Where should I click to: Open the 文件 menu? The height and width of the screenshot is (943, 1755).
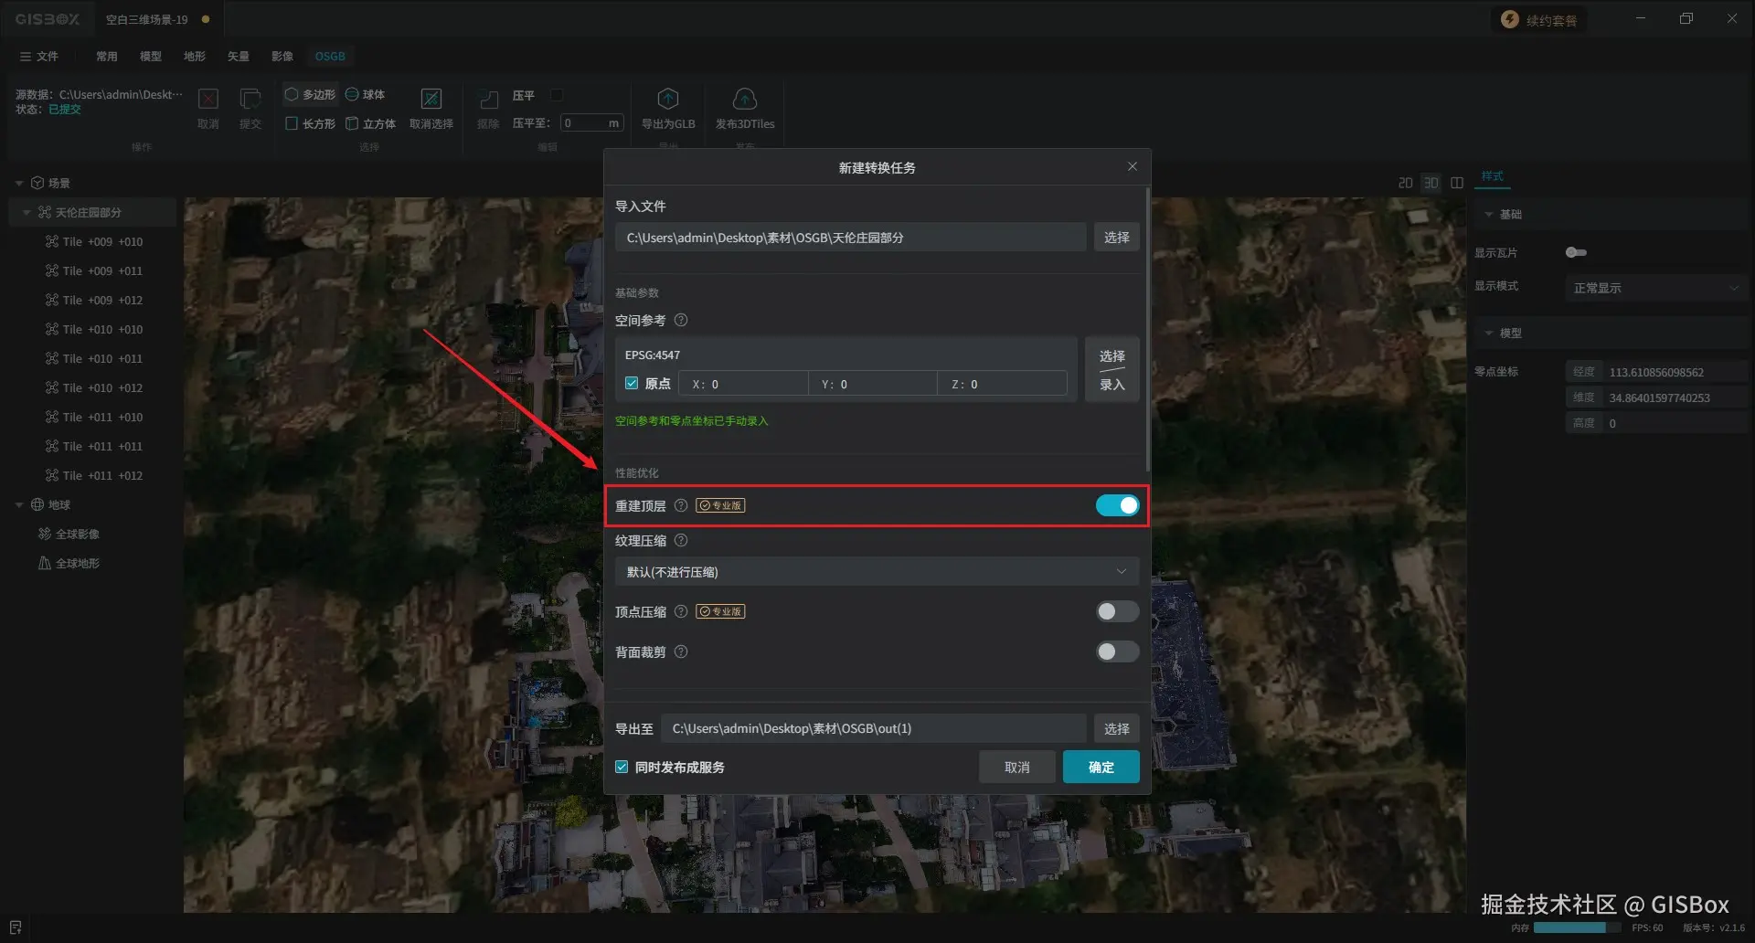click(38, 57)
